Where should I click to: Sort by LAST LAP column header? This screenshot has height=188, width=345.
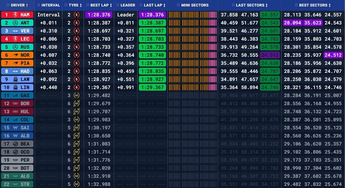153,5
